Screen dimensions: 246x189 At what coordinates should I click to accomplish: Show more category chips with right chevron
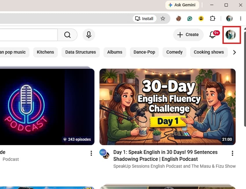click(x=234, y=52)
